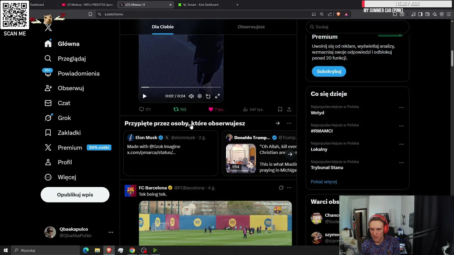Open options for Lokalny trend
Viewport: 454px width, 255px height.
(x=401, y=144)
